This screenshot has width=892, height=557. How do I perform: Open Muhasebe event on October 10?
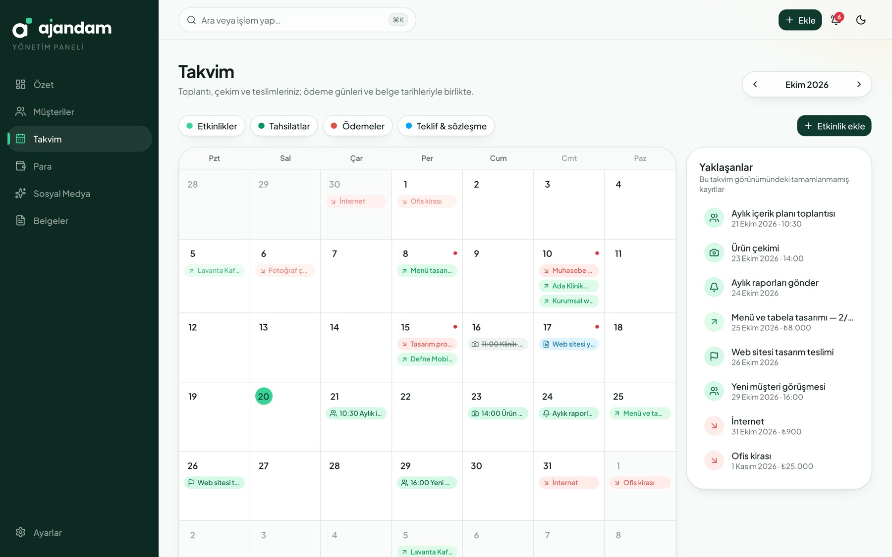(569, 270)
